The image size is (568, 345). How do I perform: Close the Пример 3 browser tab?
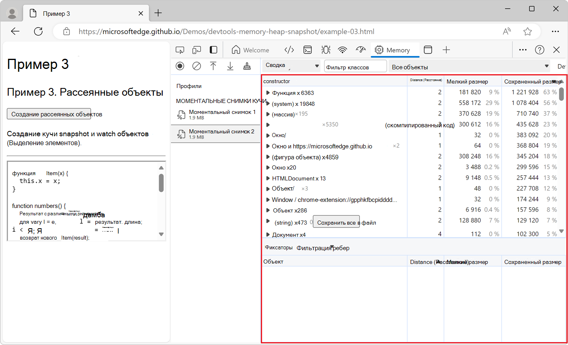(141, 13)
